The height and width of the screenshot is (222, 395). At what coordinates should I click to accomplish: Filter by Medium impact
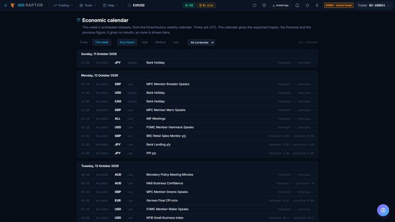tap(160, 42)
